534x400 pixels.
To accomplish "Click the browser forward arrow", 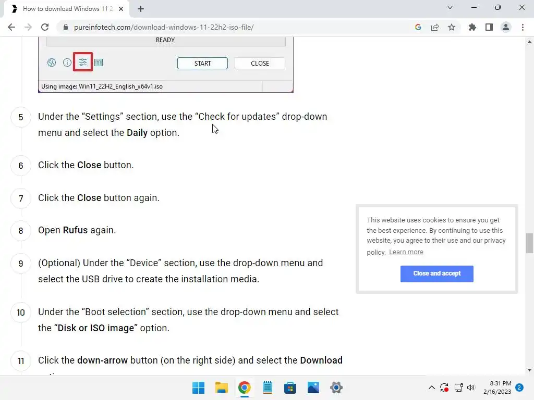I will 28,27.
